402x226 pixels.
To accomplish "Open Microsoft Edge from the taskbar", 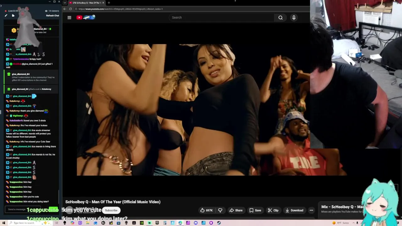I will [x=180, y=223].
